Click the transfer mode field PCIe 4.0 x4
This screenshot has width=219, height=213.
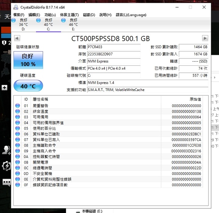click(114, 68)
